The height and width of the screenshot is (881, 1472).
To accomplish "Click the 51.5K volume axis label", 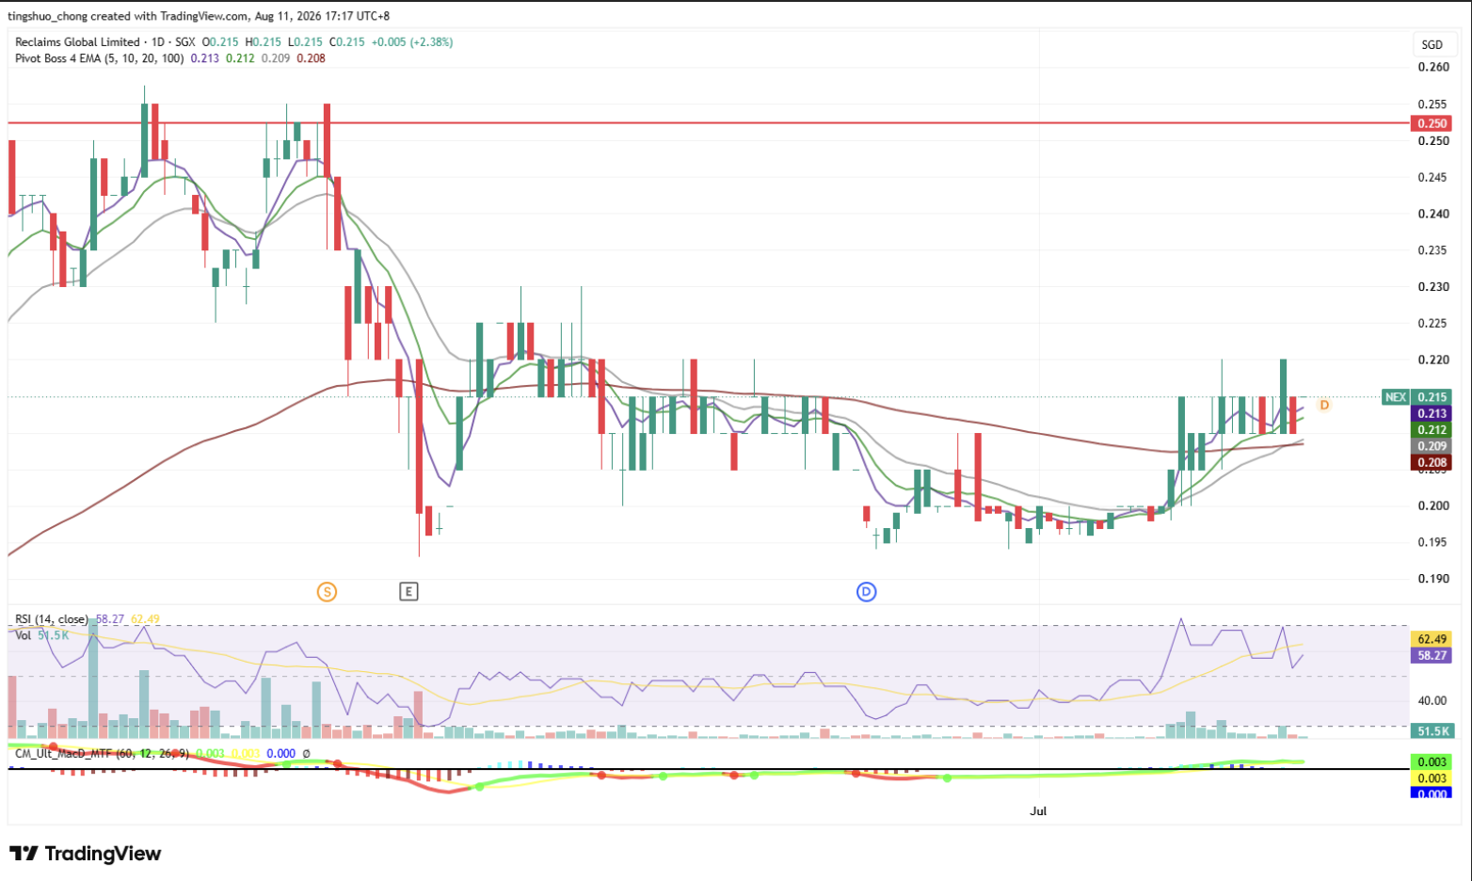I will (1432, 730).
